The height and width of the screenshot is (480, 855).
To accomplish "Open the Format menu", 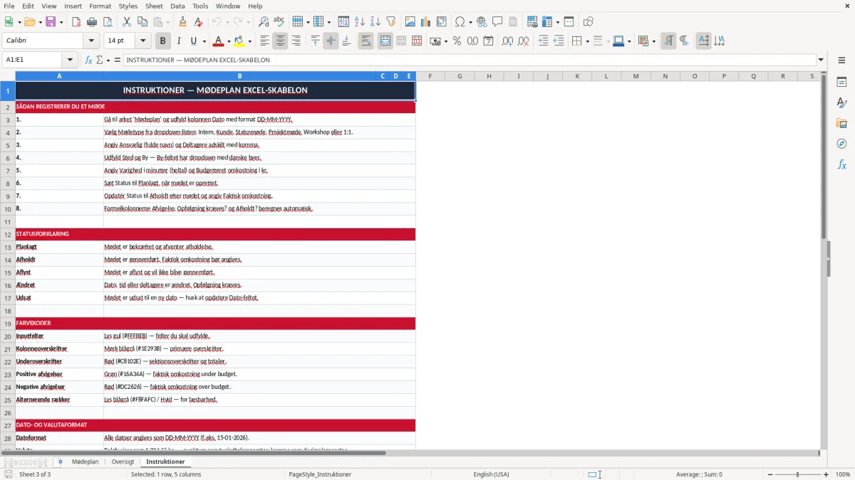I will (100, 6).
